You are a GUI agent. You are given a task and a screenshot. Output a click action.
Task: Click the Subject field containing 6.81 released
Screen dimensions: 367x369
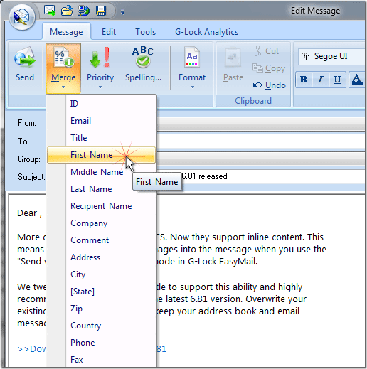[261, 176]
